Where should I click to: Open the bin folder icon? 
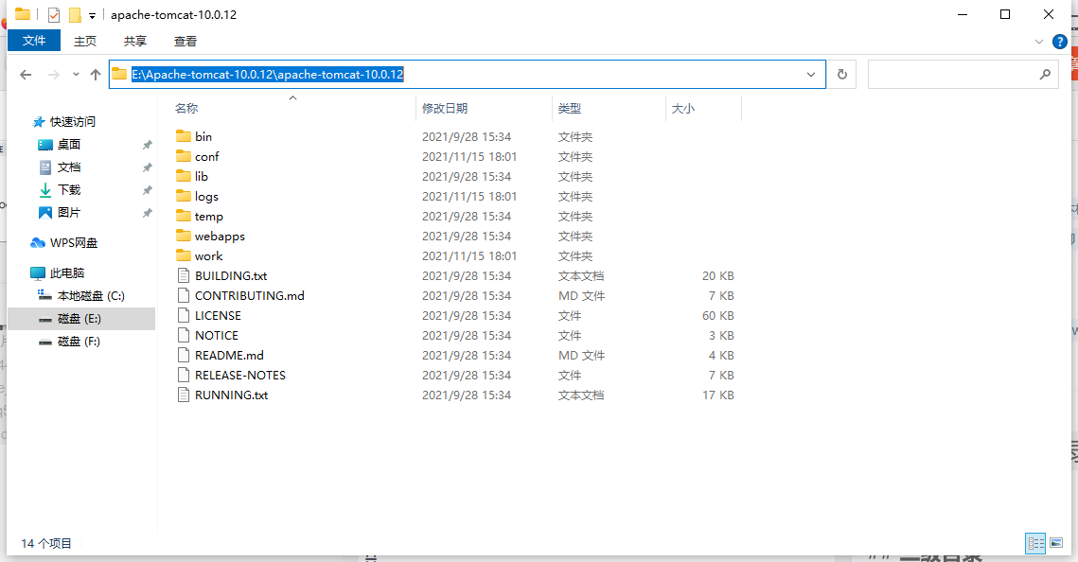tap(183, 136)
